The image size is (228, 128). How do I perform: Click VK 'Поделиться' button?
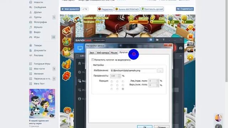point(185,9)
